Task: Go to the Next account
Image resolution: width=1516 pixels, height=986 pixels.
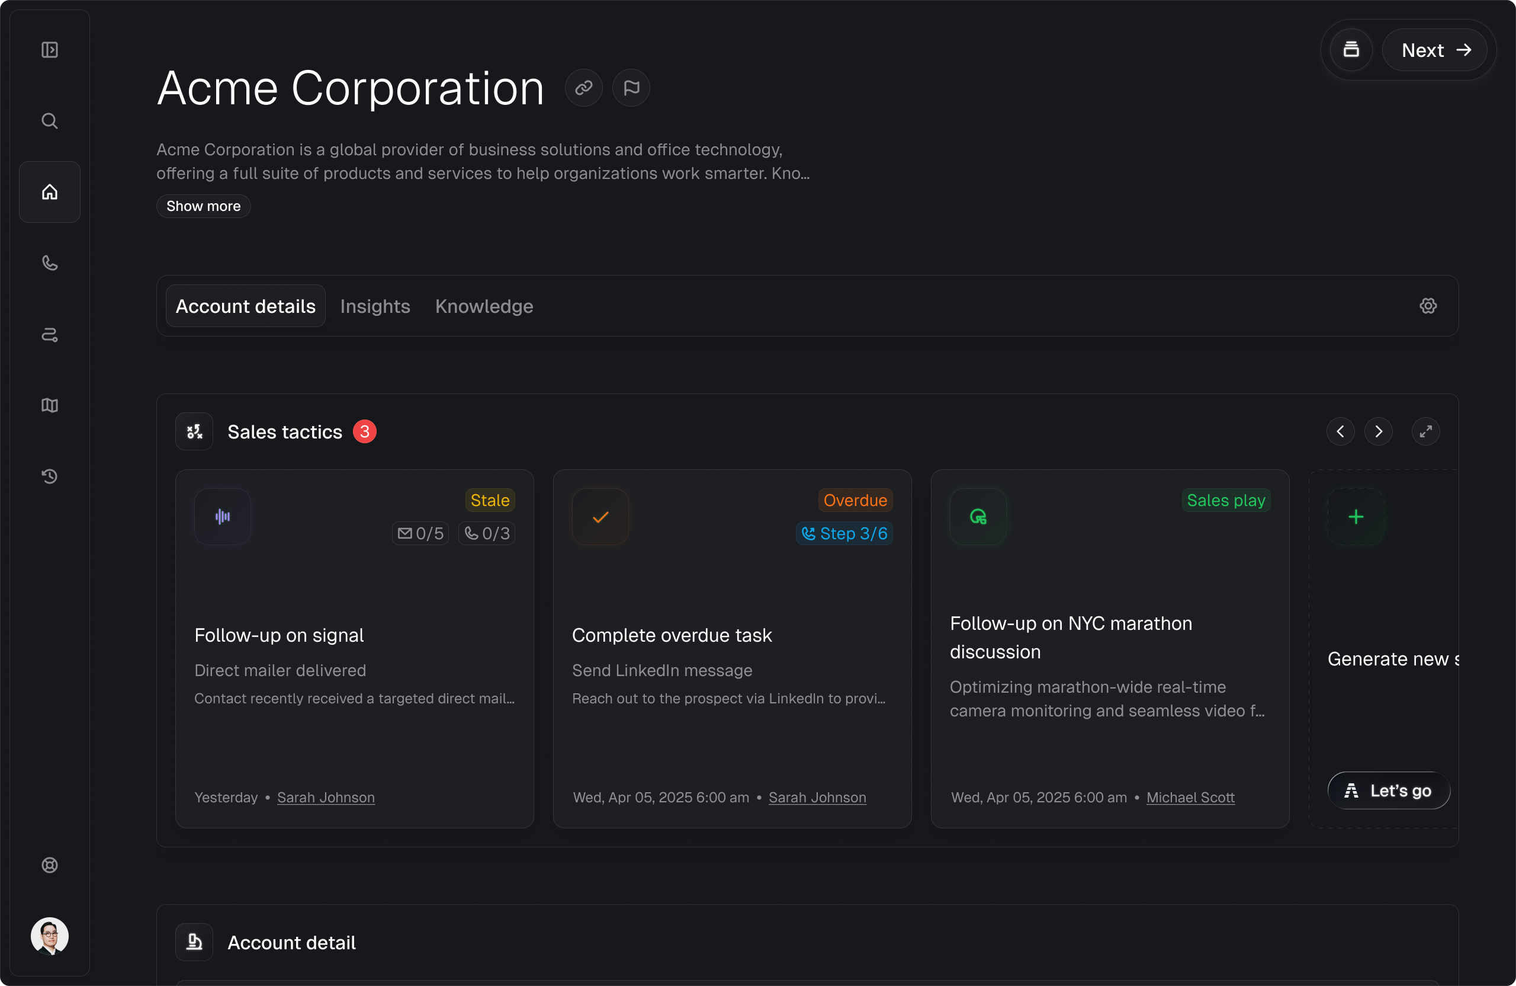Action: pyautogui.click(x=1435, y=50)
